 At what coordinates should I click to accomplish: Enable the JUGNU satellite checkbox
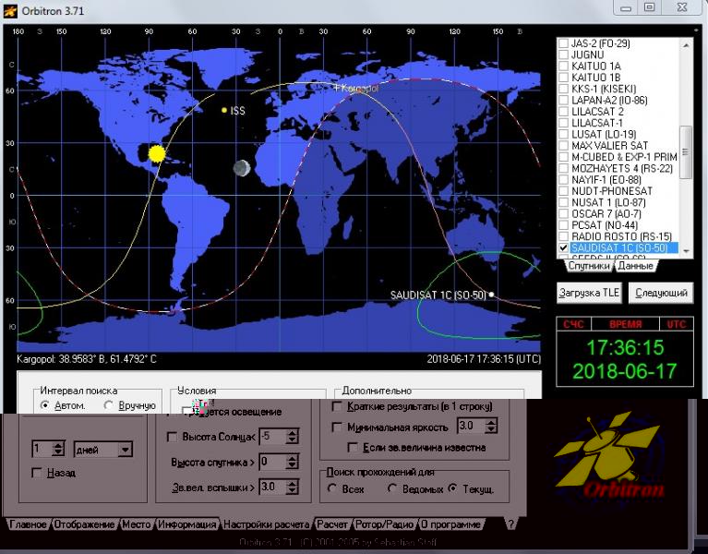[564, 54]
